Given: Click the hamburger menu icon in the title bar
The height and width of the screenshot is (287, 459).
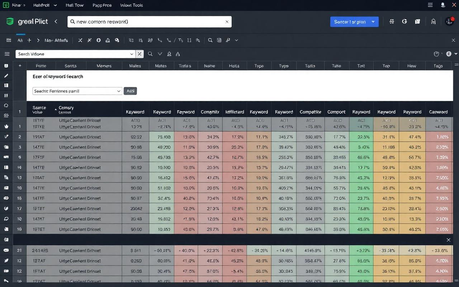Looking at the screenshot, I should tap(430, 5).
